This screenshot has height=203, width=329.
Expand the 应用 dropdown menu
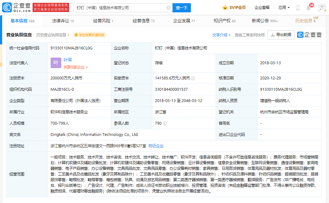[284, 7]
